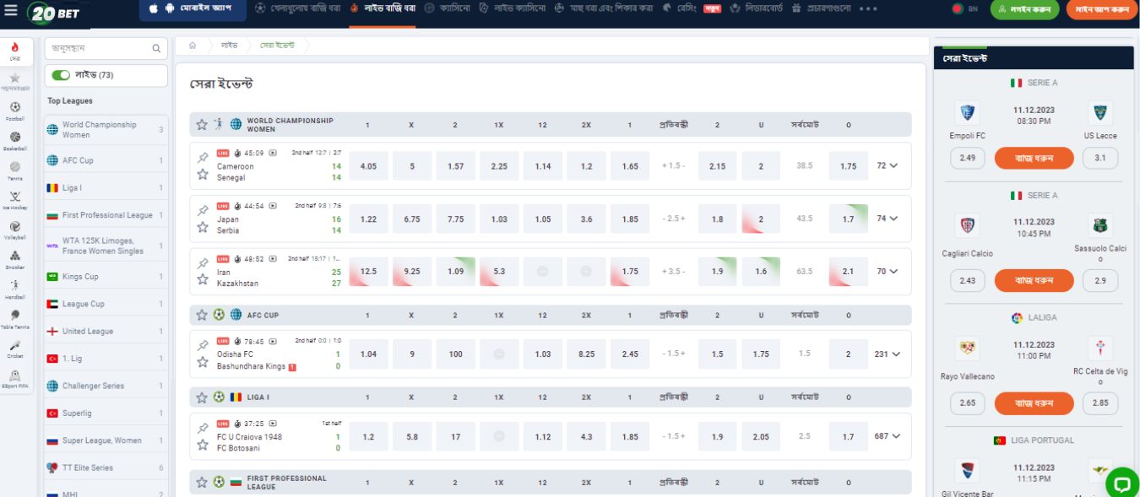Viewport: 1140px width, 497px height.
Task: Open favorites star in the sports sidebar
Action: [15, 81]
